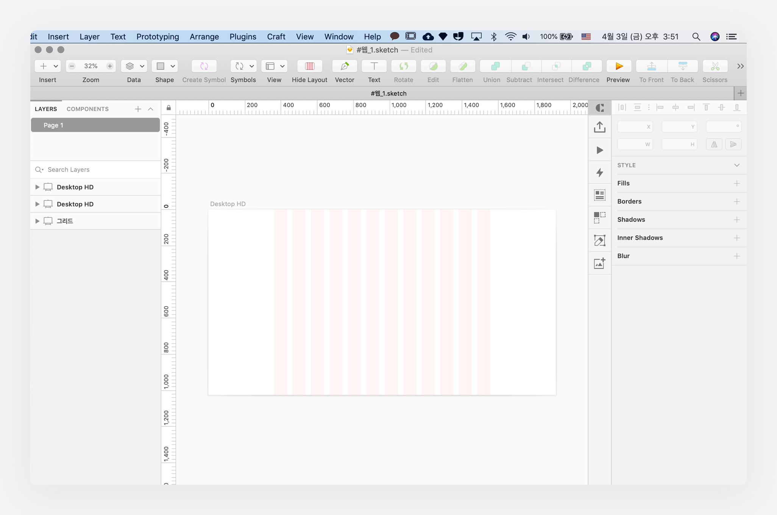Click the Add new layer button
This screenshot has height=515, width=777.
click(138, 109)
